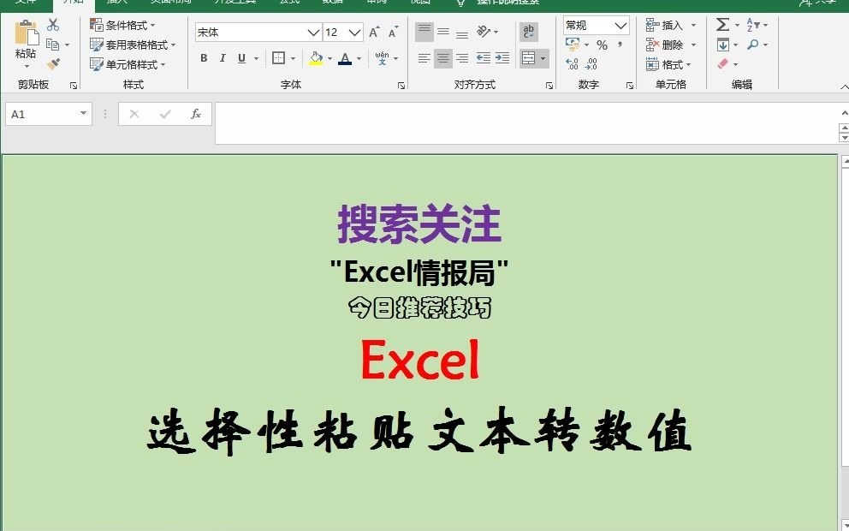Click the Clear eraser icon in Editing group
Screen dimensions: 849x531
click(723, 63)
